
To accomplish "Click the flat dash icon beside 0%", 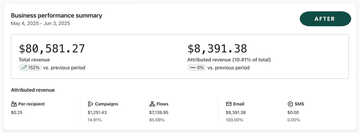I will click(x=192, y=68).
